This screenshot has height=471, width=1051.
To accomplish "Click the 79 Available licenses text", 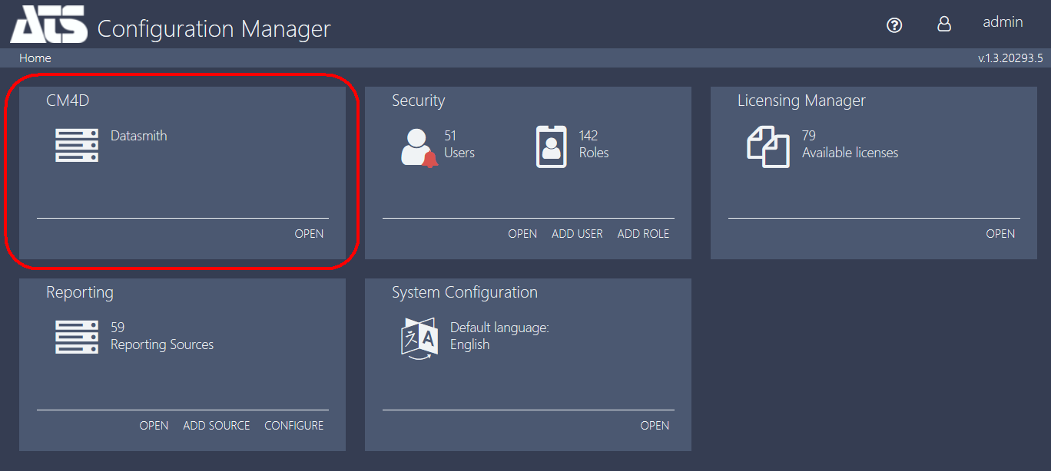I will 850,144.
